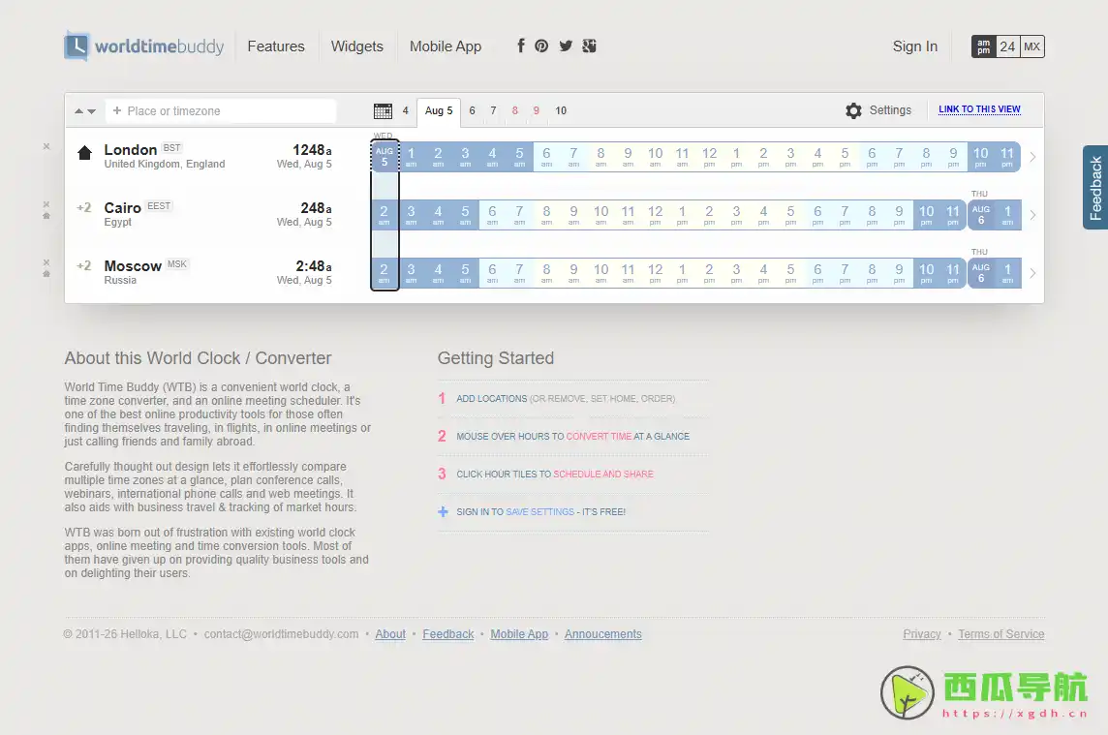Select date 10 in the date strip
This screenshot has height=735, width=1108.
(561, 111)
